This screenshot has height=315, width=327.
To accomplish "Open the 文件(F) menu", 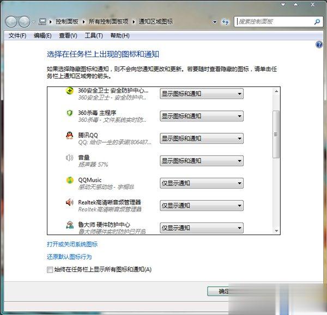I will tap(17, 35).
